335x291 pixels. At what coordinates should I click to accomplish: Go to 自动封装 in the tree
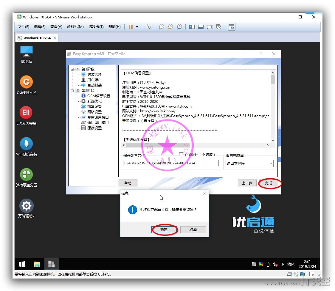[x=94, y=85]
